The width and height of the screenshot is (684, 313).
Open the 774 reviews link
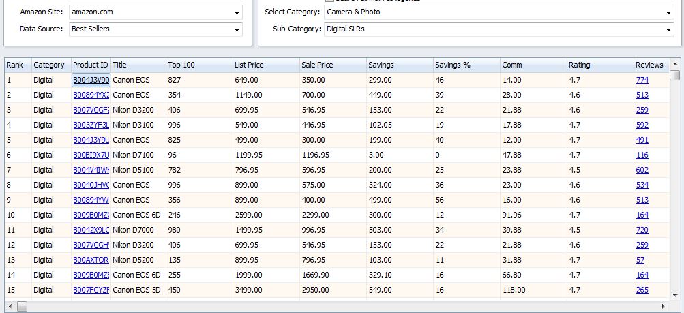pos(642,80)
